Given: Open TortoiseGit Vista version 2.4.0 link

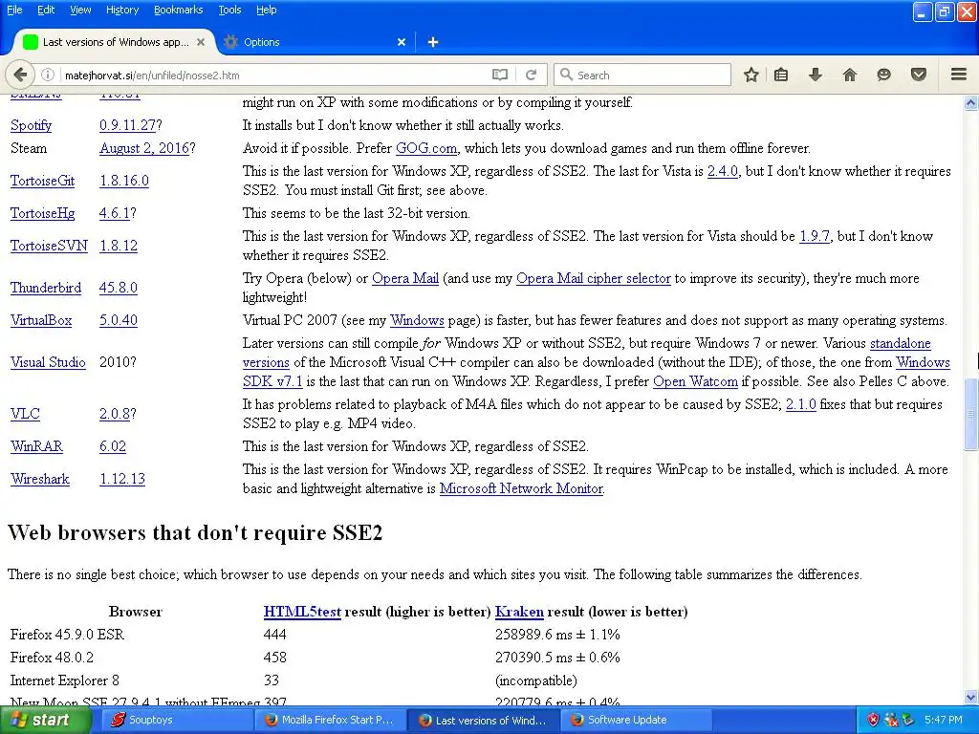Looking at the screenshot, I should 723,171.
